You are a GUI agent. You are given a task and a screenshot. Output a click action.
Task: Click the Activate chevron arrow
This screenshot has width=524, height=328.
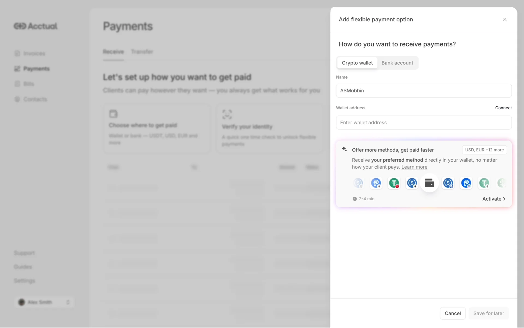point(504,199)
